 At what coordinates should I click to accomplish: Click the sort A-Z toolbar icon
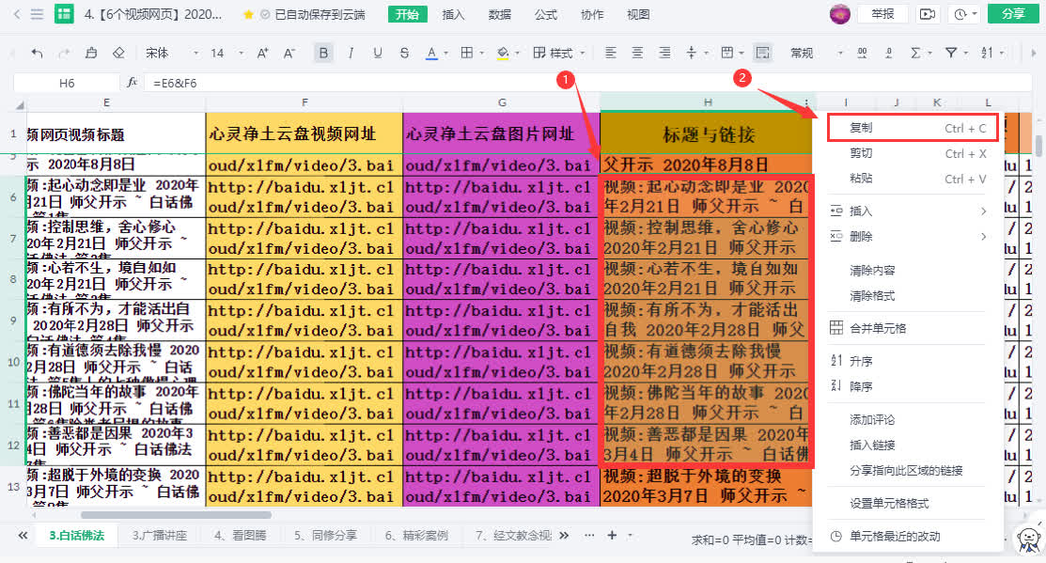[x=988, y=53]
